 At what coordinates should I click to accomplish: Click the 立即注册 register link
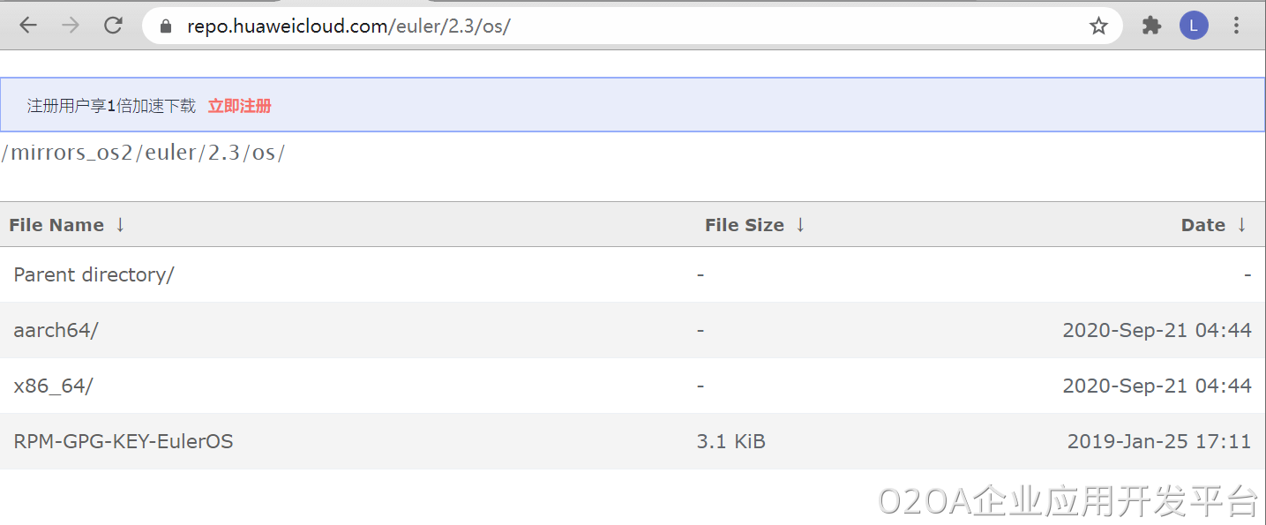click(x=239, y=106)
